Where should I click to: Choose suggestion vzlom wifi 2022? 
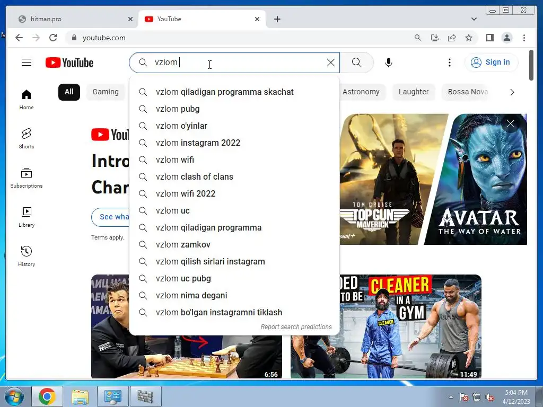click(234, 193)
